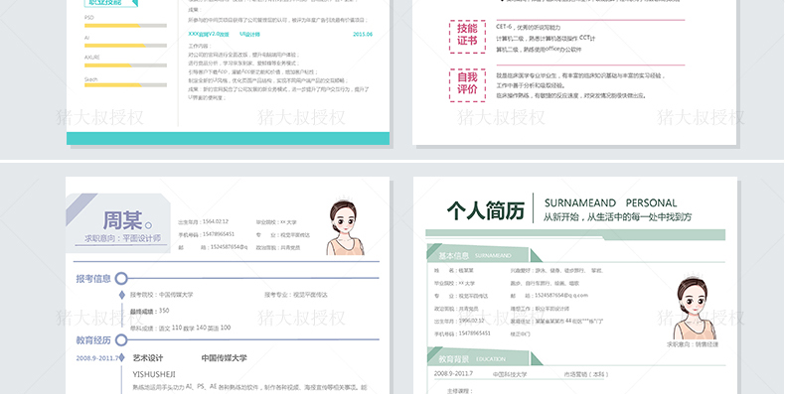Click the XXX官网V2.0改版 project title

209,34
